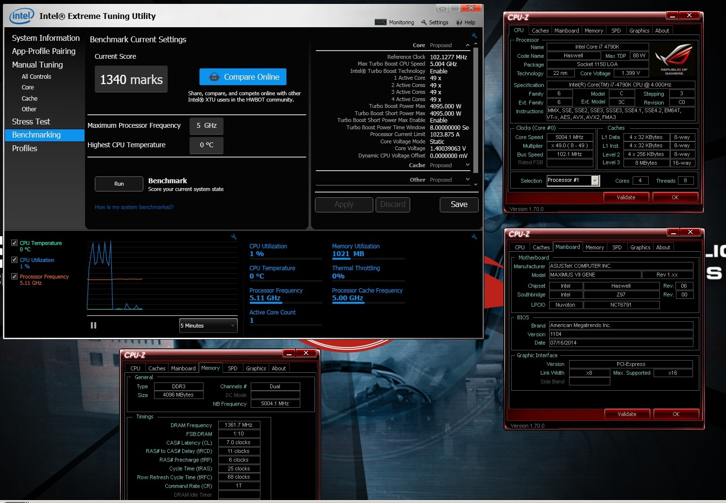The height and width of the screenshot is (503, 726).
Task: Click wrench icon above the monitoring graph
Action: 234,237
